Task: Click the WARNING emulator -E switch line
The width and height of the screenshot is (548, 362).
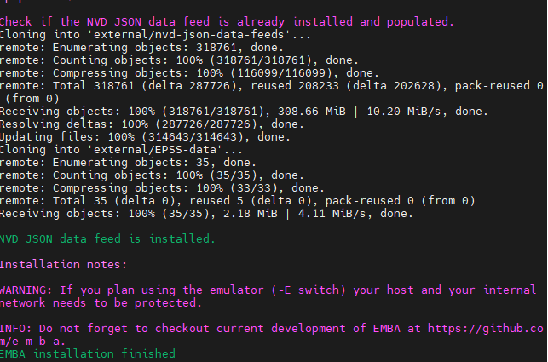Action: tap(268, 290)
